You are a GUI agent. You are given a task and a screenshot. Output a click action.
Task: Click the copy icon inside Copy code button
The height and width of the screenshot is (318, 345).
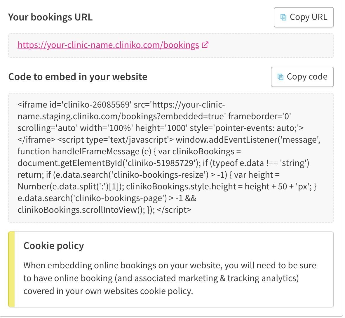[x=280, y=77]
